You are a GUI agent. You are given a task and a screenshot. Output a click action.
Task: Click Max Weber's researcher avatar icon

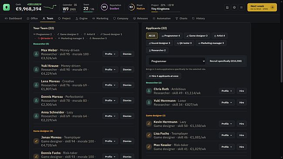[x=36, y=54]
